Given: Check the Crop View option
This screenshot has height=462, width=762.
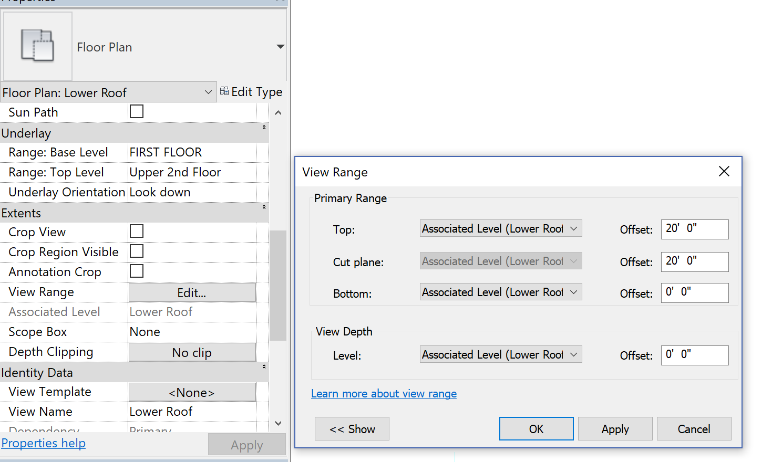Looking at the screenshot, I should (137, 232).
